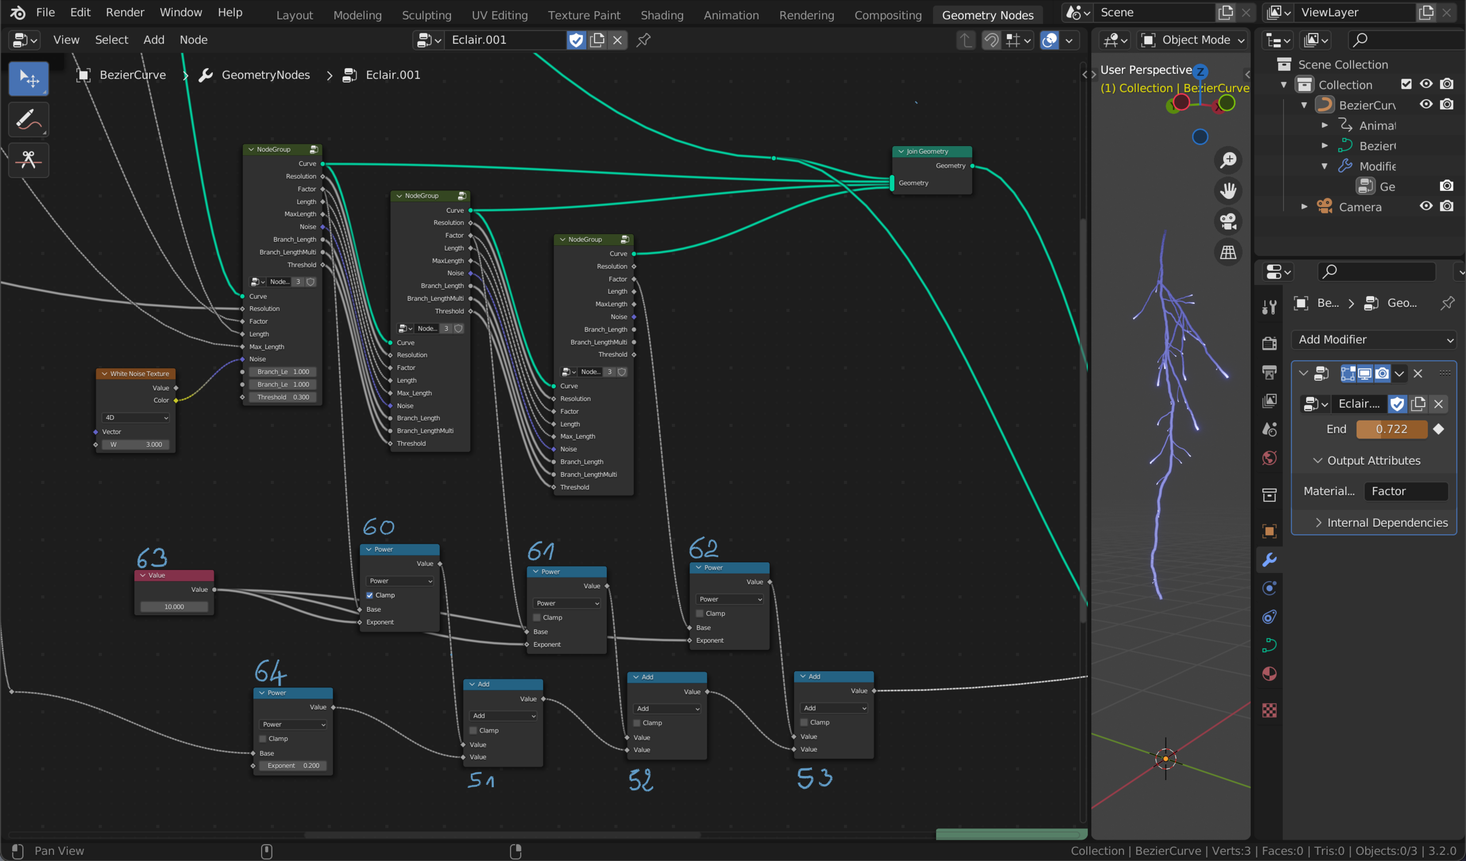Select the Links Cut tool
The width and height of the screenshot is (1466, 861).
(x=28, y=160)
